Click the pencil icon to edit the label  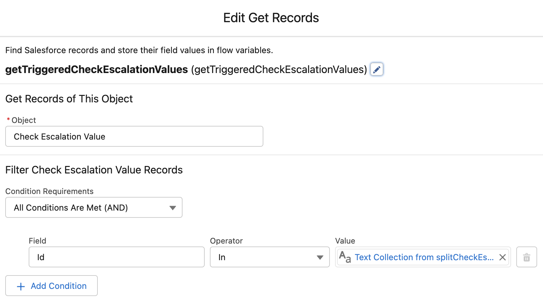[x=376, y=69]
